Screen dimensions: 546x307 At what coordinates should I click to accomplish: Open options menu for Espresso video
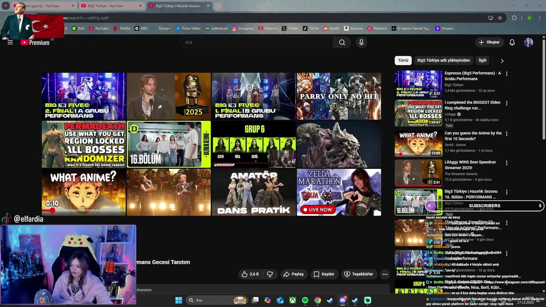tap(507, 74)
